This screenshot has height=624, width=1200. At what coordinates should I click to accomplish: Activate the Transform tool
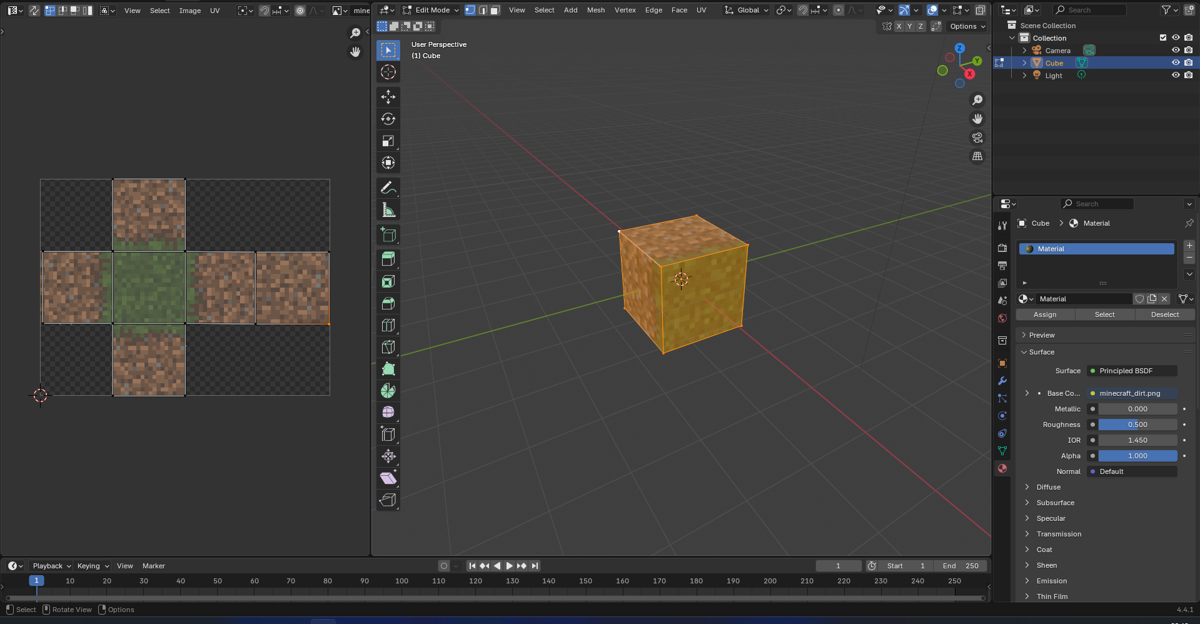[x=388, y=163]
